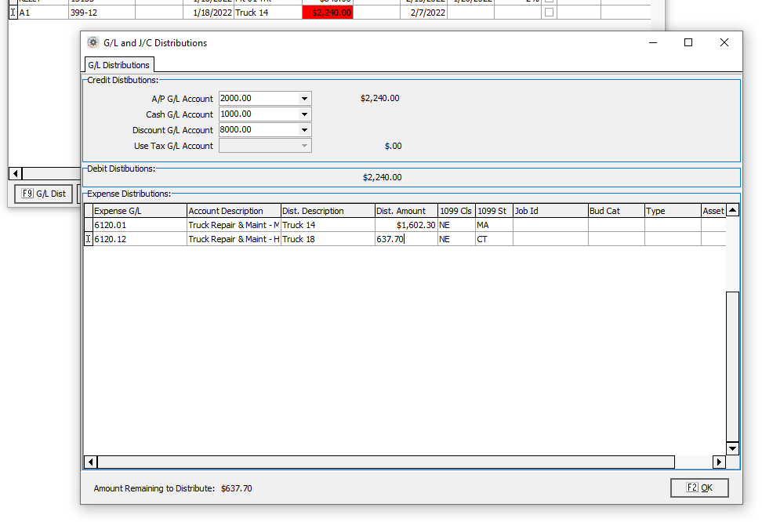Select the G/L Distributions tab
The width and height of the screenshot is (762, 522).
tap(119, 65)
